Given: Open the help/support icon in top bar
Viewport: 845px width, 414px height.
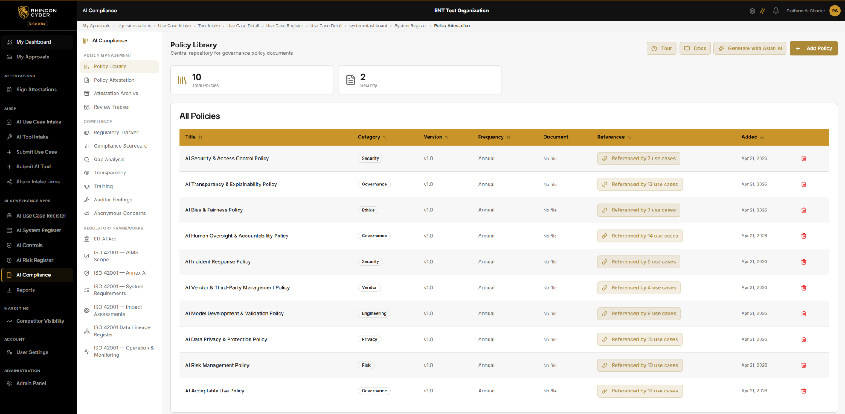Looking at the screenshot, I should pos(753,11).
